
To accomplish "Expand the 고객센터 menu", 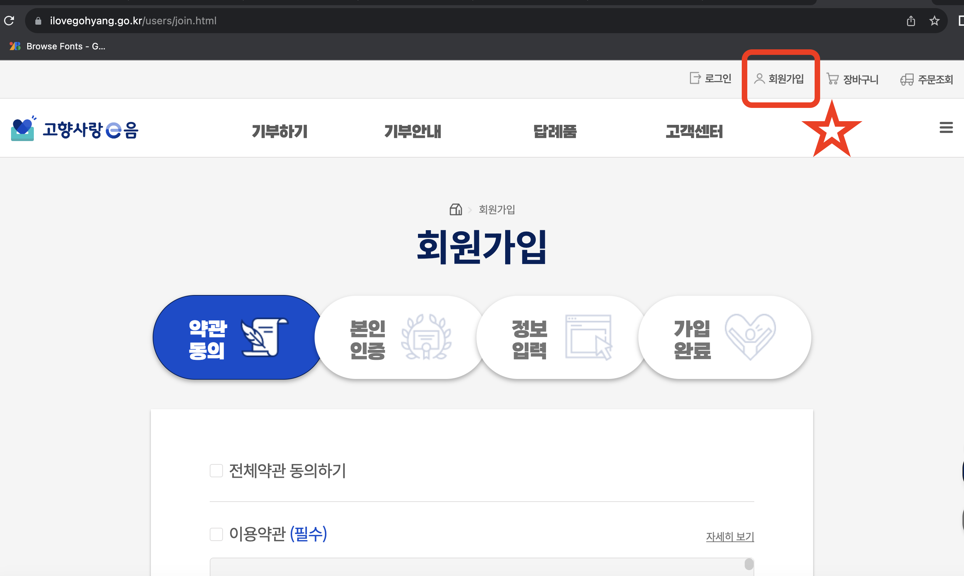I will pyautogui.click(x=694, y=131).
